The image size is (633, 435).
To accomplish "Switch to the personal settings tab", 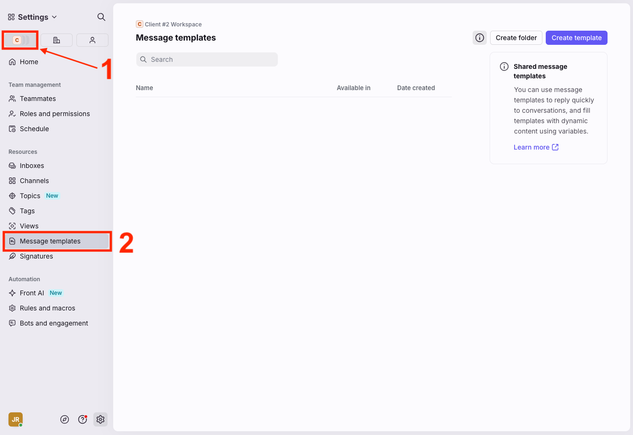I will [92, 40].
